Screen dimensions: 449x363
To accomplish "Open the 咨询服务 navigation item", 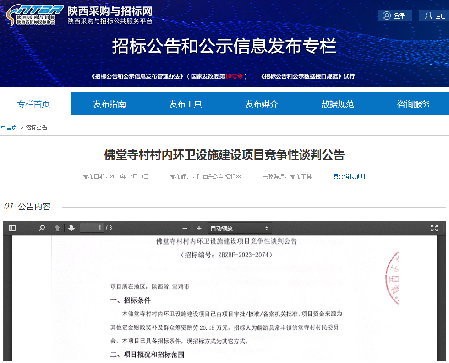I will click(x=413, y=104).
